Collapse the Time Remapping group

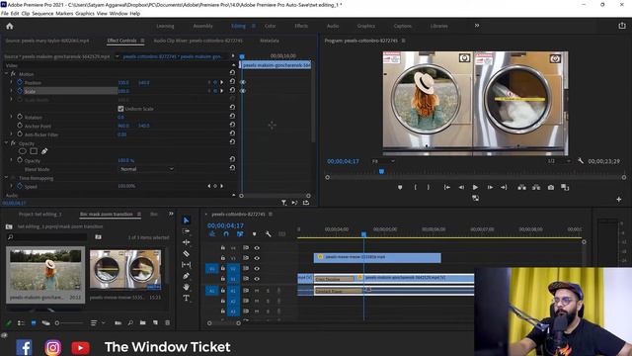click(7, 178)
